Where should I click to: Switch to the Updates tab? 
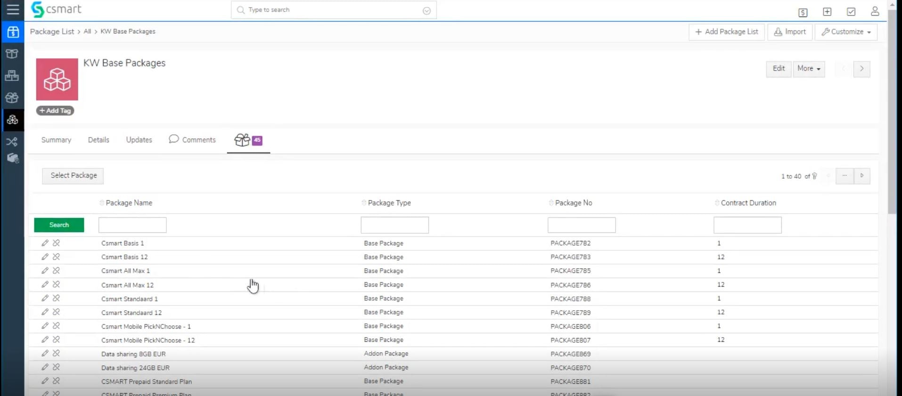(139, 140)
